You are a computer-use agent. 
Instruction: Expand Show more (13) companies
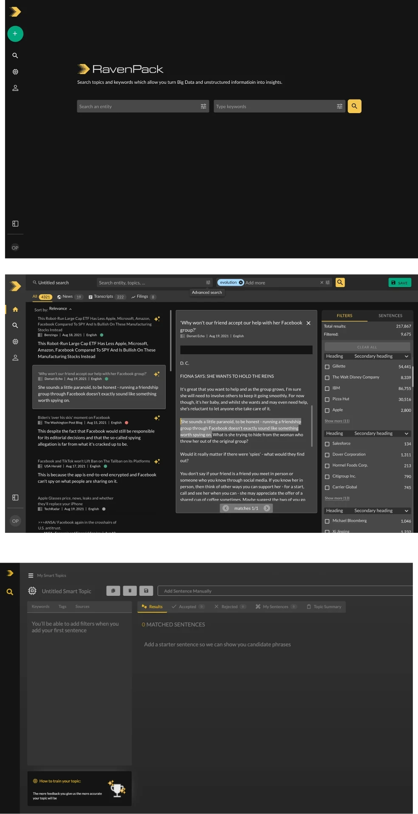coord(337,498)
